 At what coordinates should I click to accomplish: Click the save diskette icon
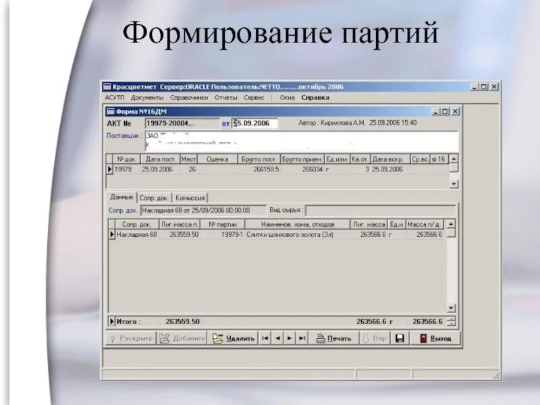400,340
